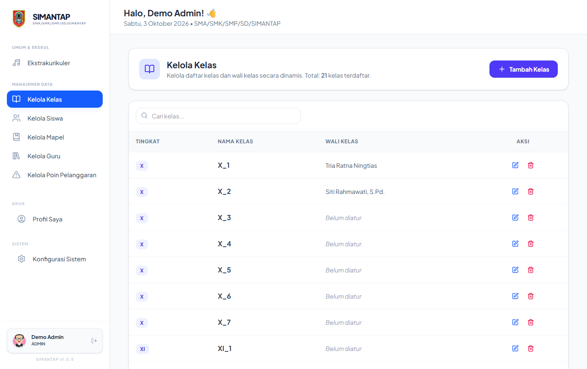Open Kelola Mapel page

[x=55, y=137]
